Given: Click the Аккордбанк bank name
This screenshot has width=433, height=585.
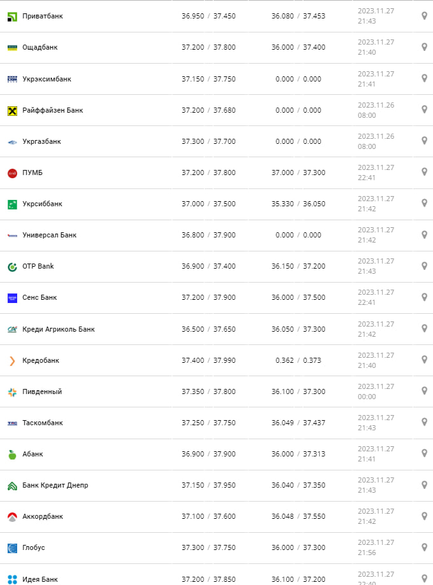Looking at the screenshot, I should (43, 516).
